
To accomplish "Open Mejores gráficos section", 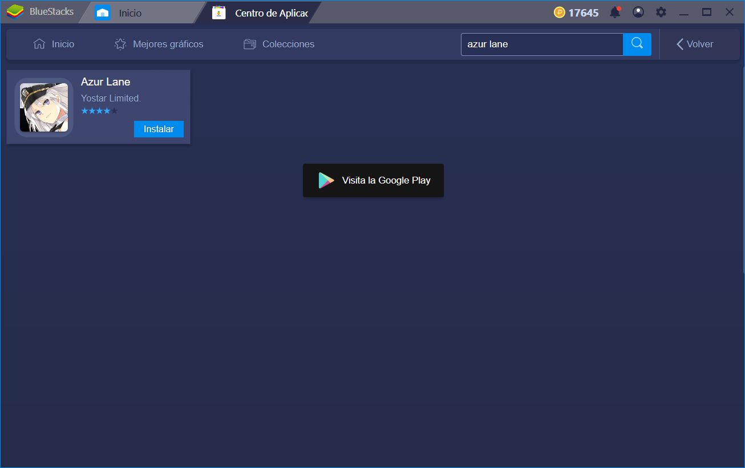I will [x=159, y=44].
